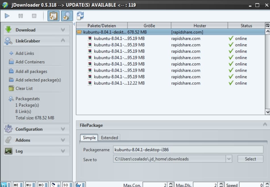The image size is (270, 187).
Task: Click the Addons paperclip icon
Action: 8,140
